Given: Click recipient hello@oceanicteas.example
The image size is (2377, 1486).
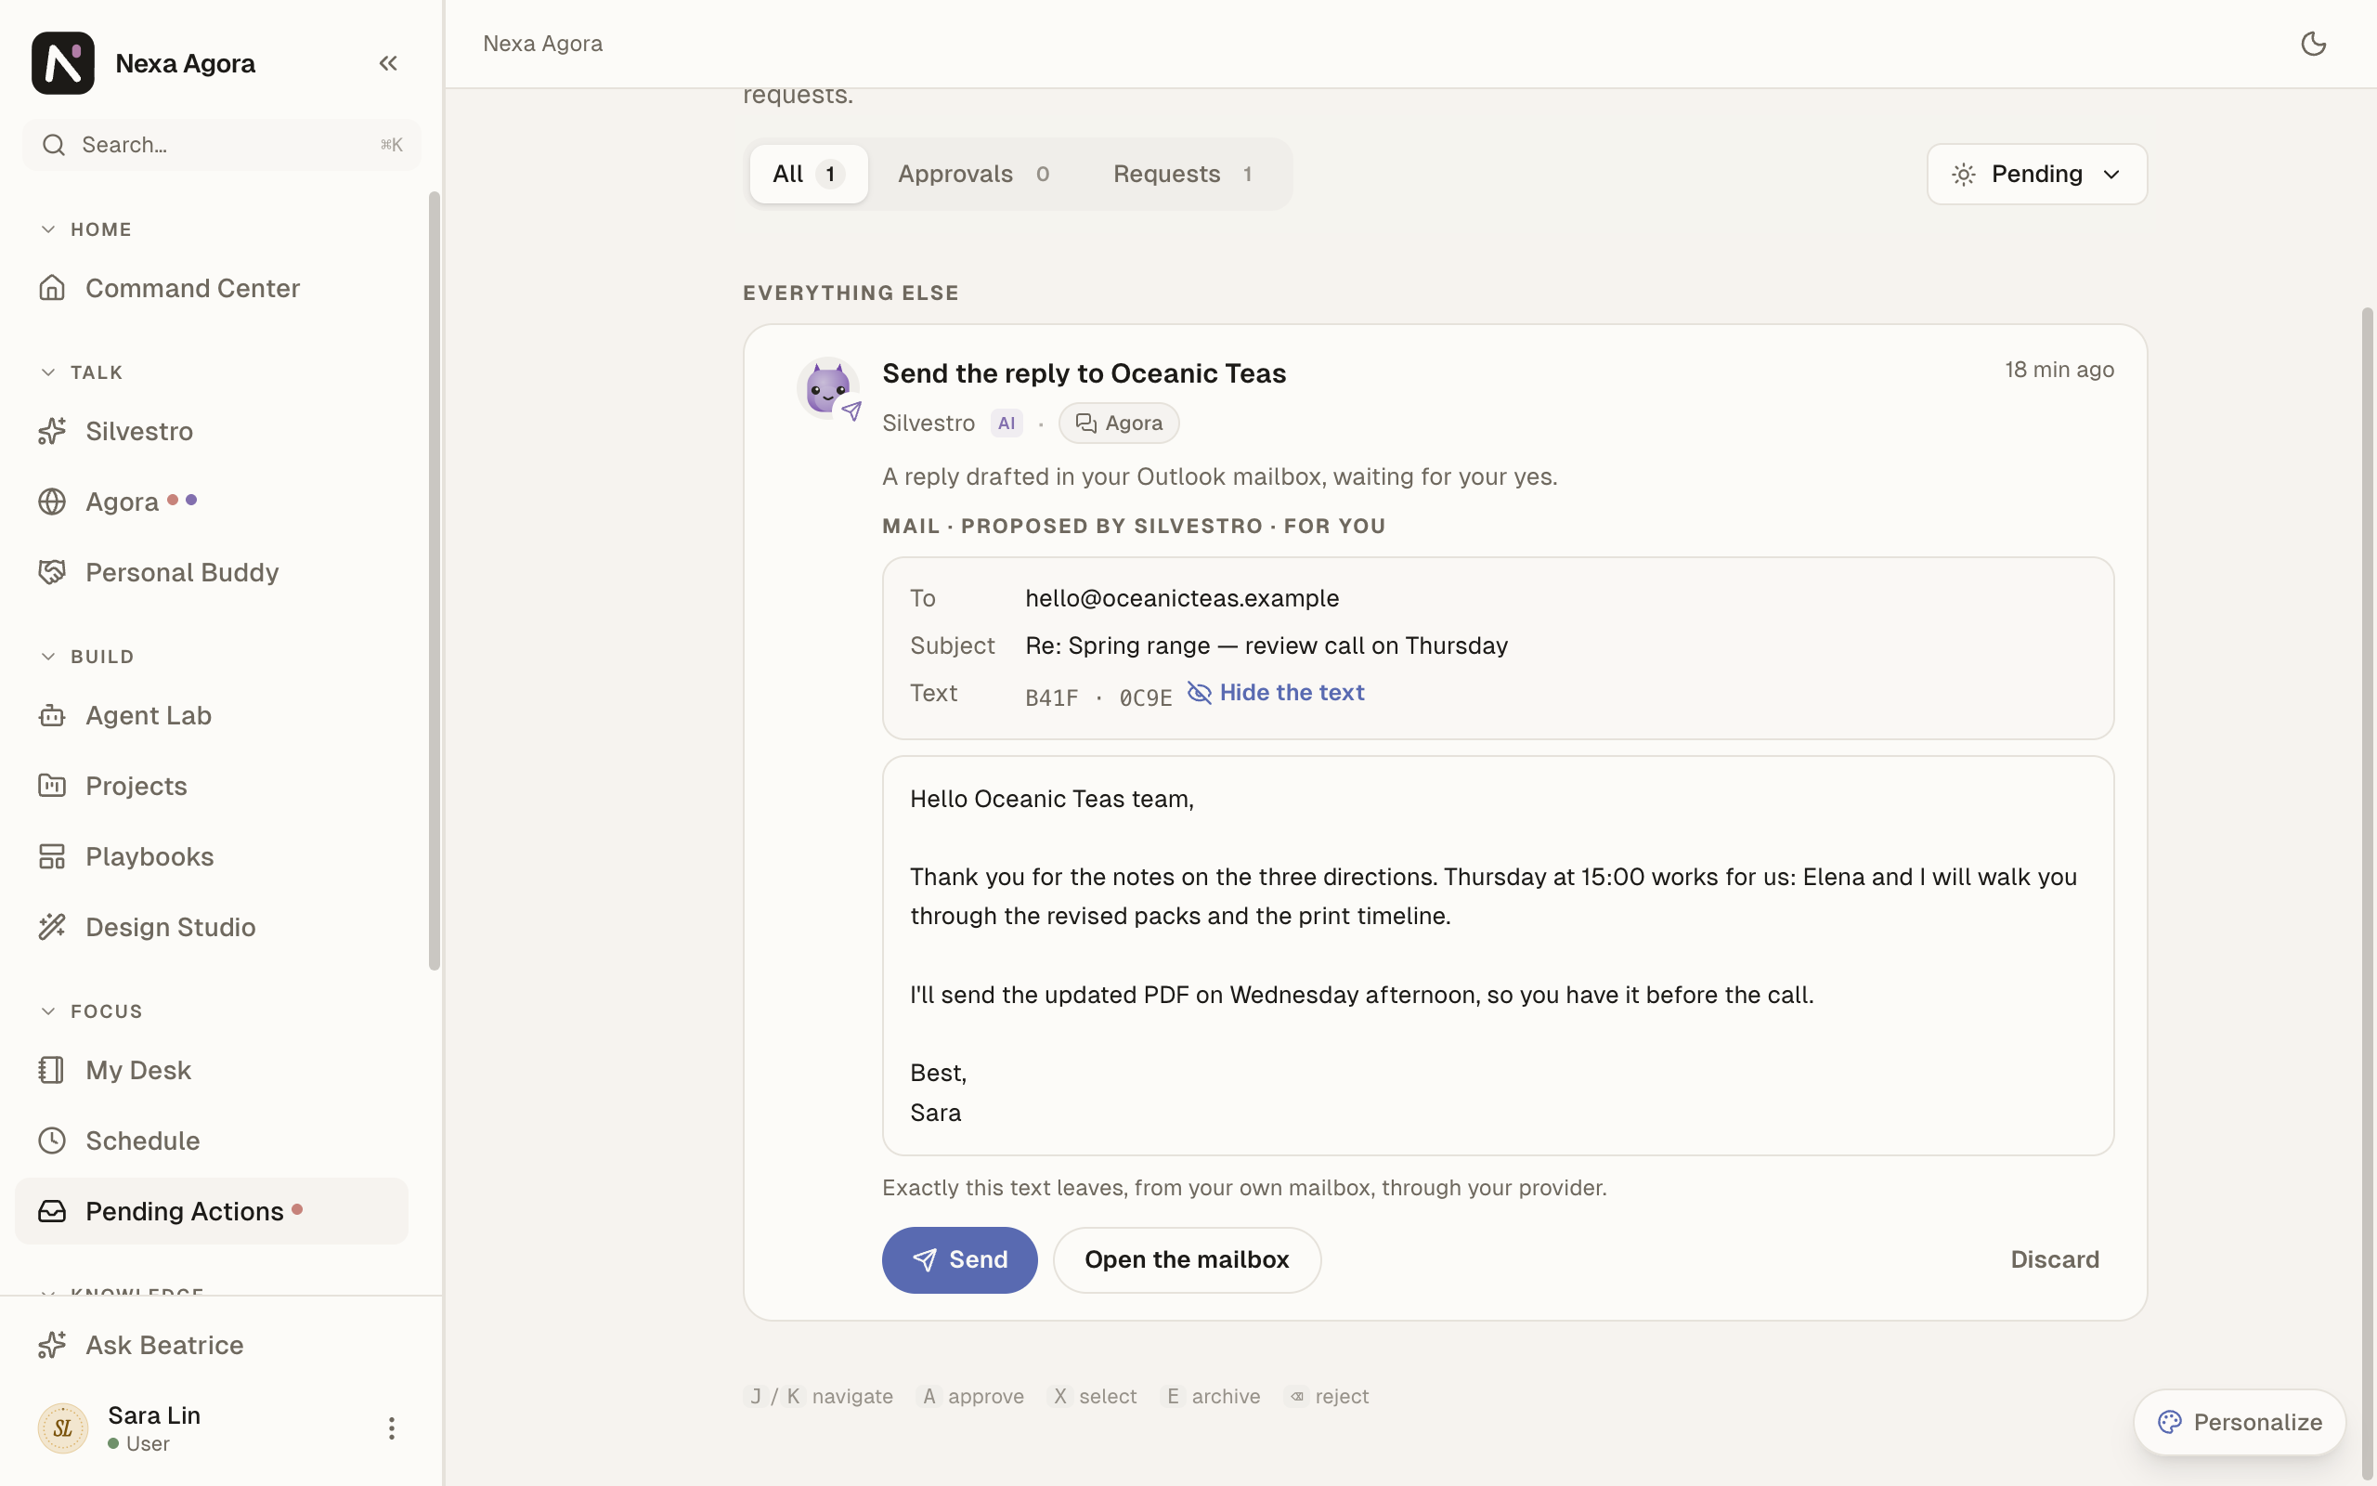Looking at the screenshot, I should click(1183, 598).
